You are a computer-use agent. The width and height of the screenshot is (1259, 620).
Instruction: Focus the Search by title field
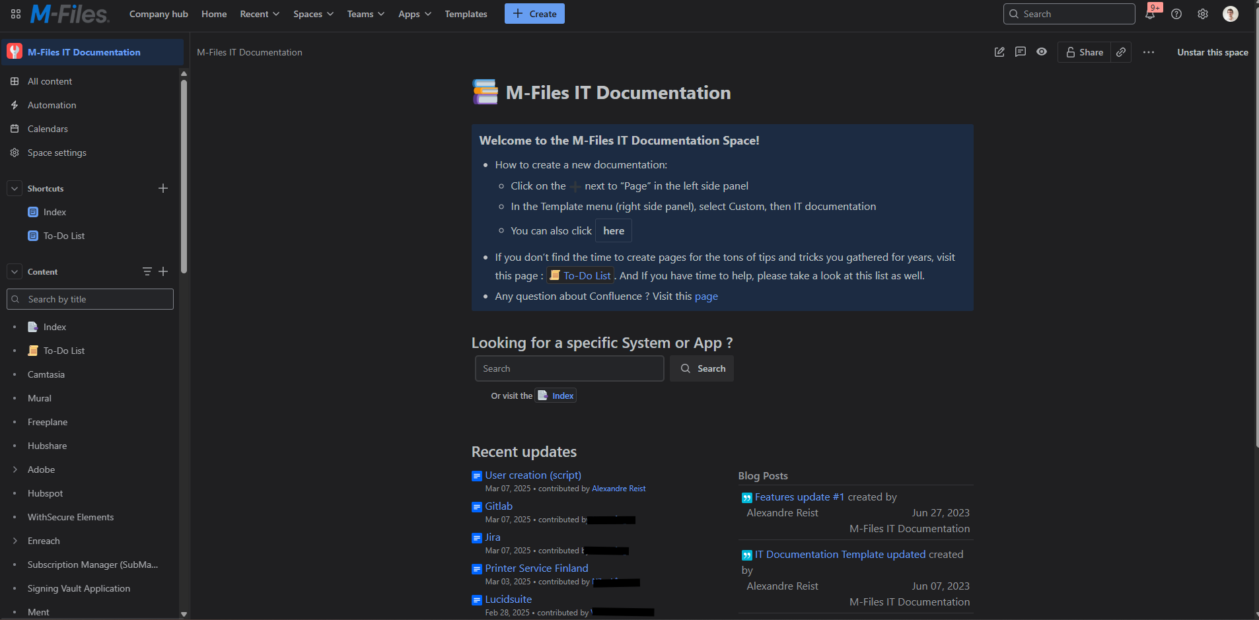click(90, 299)
